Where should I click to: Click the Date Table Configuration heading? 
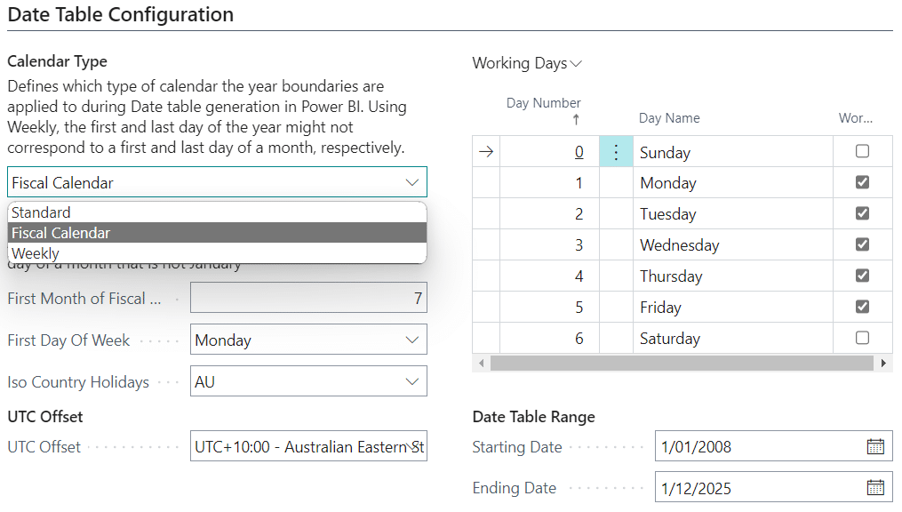[121, 14]
